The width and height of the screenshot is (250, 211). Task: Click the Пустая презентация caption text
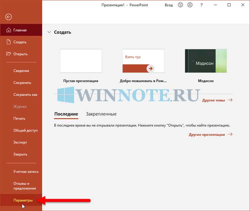point(81,81)
